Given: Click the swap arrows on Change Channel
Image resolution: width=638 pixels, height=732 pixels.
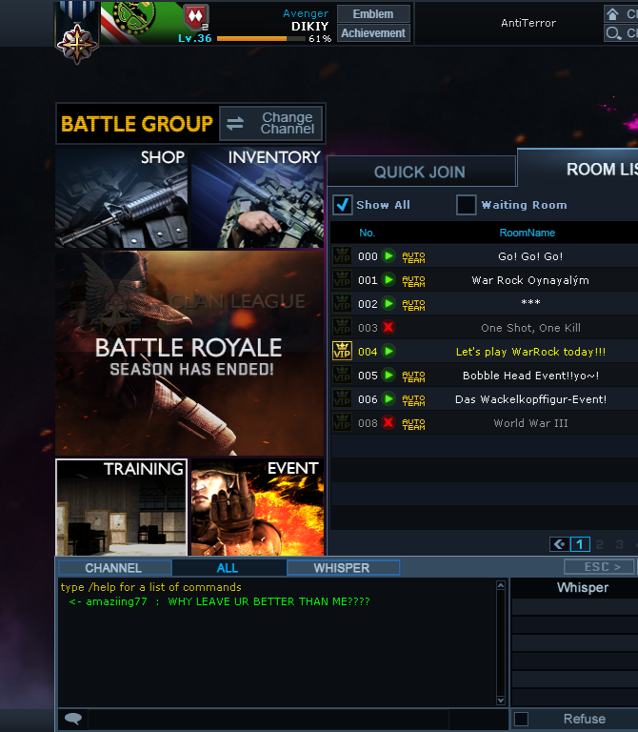Looking at the screenshot, I should (235, 124).
